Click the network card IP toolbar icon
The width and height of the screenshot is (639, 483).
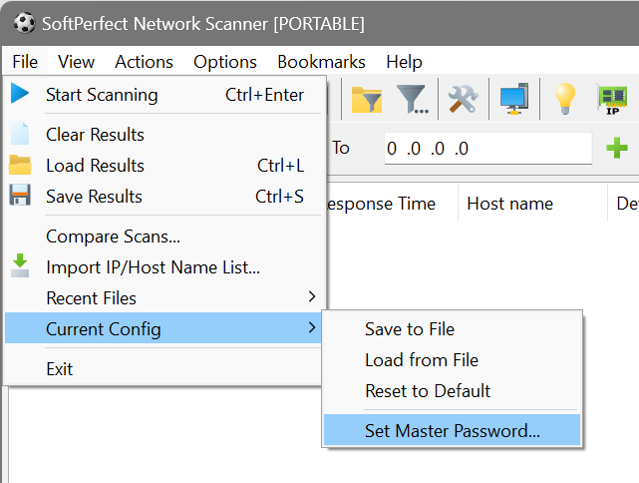pos(612,99)
